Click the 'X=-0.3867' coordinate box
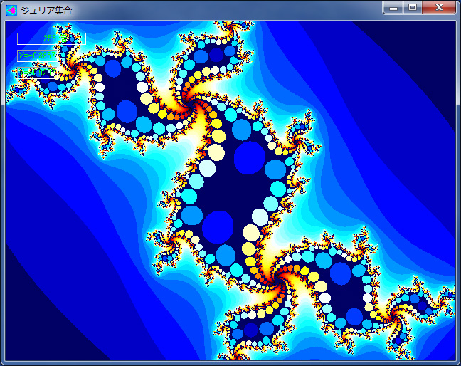461x366 pixels. (37, 56)
